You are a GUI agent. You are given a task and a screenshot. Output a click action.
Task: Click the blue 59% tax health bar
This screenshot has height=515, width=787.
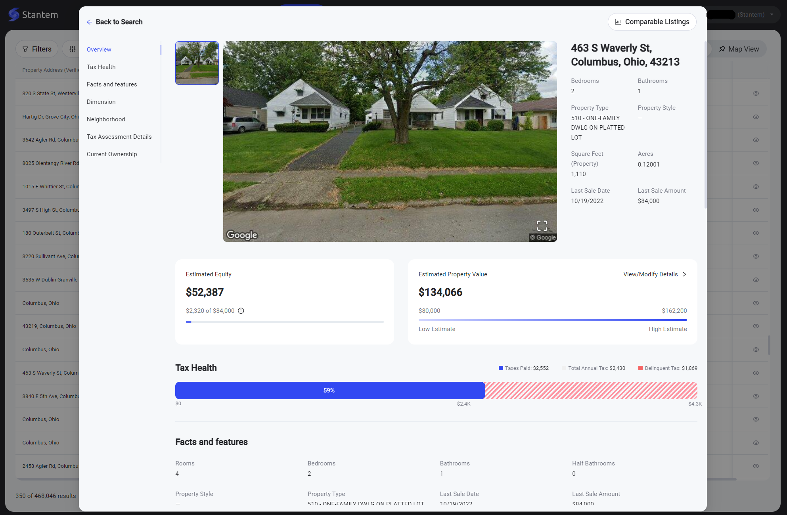tap(329, 391)
